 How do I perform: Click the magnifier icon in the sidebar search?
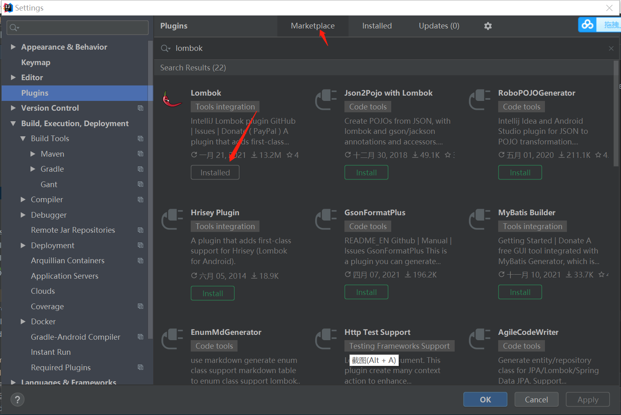click(x=13, y=27)
